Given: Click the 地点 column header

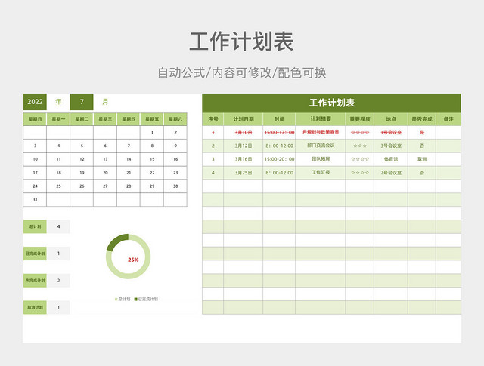Looking at the screenshot, I should (391, 119).
